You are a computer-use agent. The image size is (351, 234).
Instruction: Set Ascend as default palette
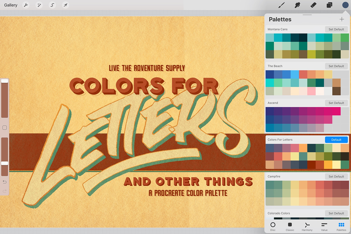coord(336,103)
